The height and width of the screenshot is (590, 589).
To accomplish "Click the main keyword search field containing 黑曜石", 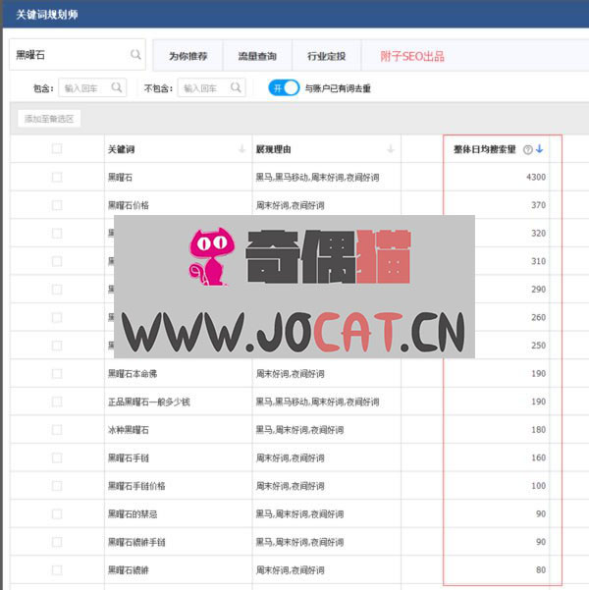I will (x=78, y=55).
